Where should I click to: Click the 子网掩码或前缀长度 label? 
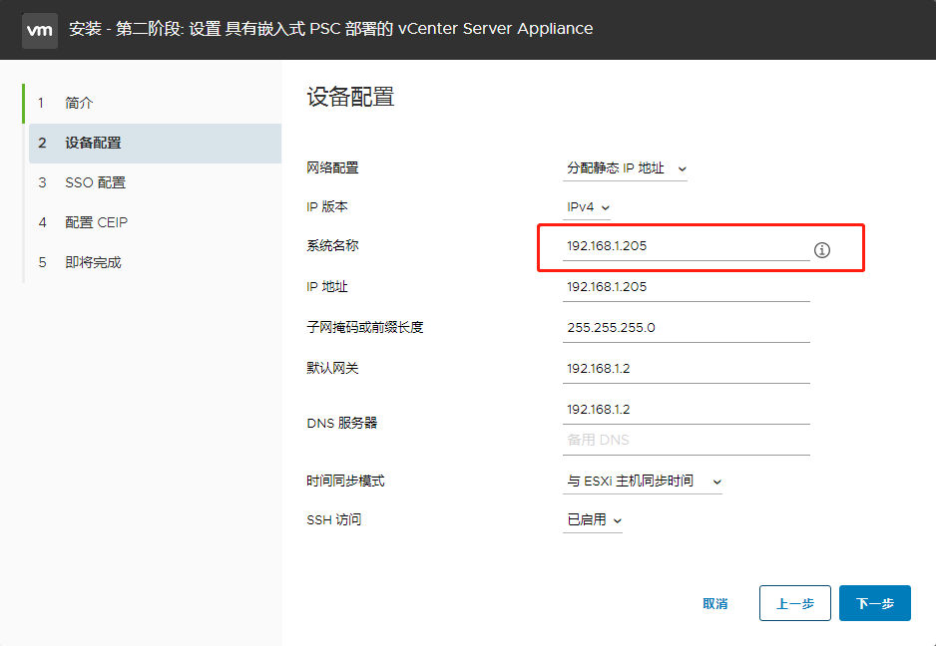(365, 327)
